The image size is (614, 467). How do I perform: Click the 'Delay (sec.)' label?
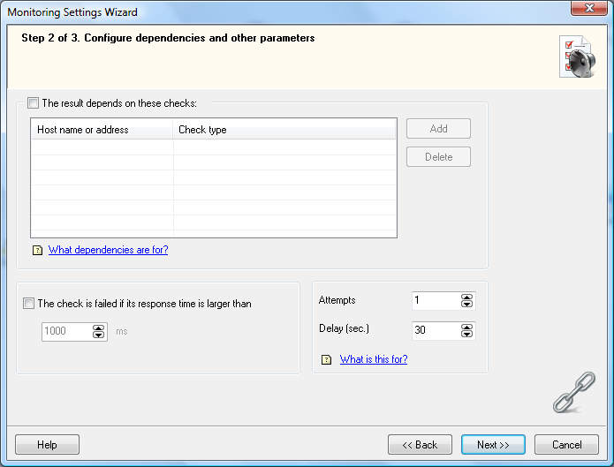(344, 328)
